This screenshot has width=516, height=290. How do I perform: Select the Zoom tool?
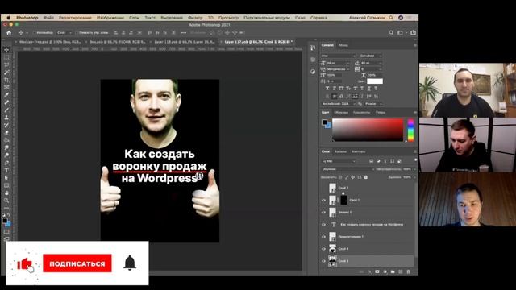point(6,201)
